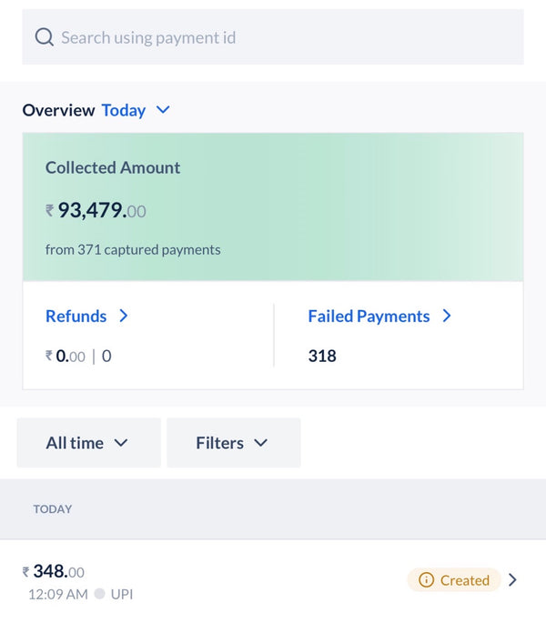
Task: Select the failed payments count 318
Action: 322,356
